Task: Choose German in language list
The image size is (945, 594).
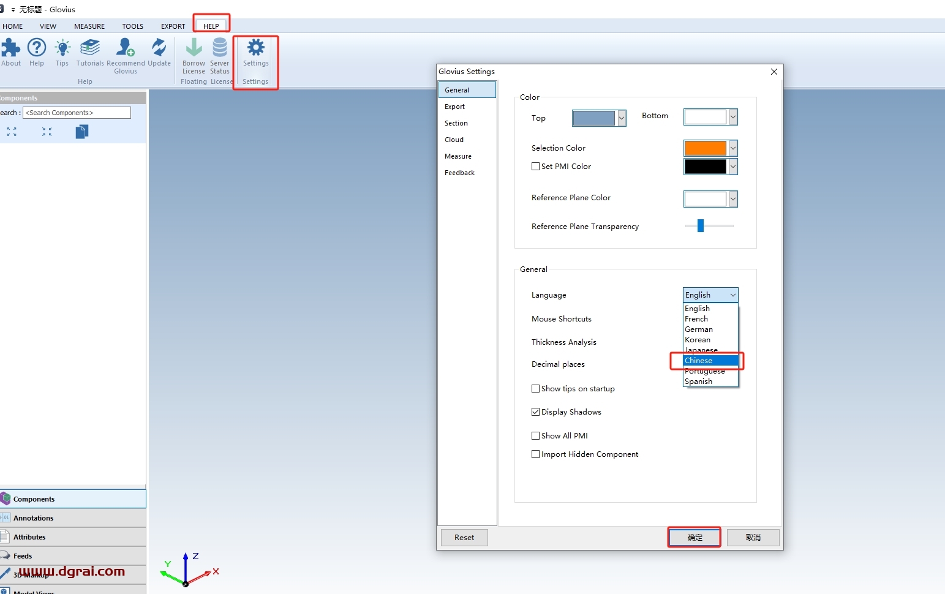Action: pyautogui.click(x=710, y=329)
